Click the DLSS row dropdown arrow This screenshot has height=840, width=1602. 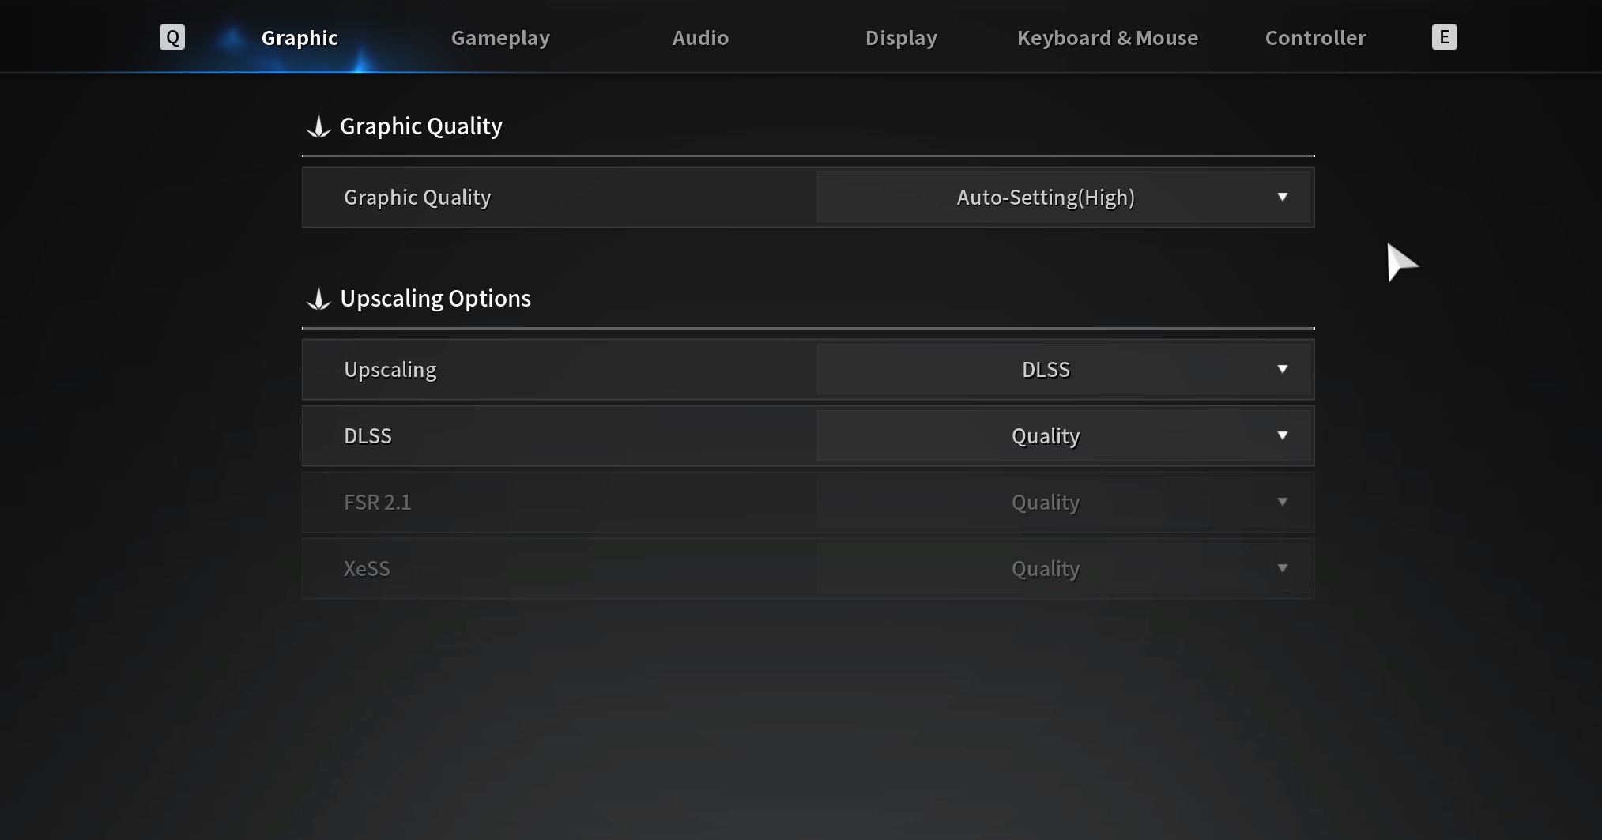pos(1282,435)
